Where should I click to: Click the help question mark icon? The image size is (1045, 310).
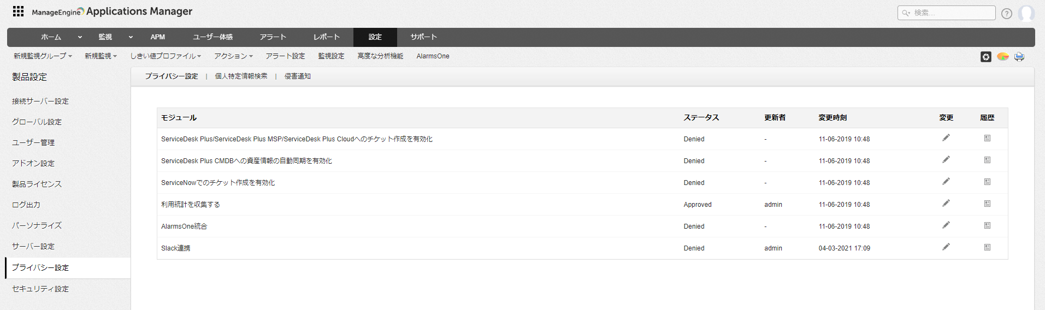pyautogui.click(x=1006, y=14)
